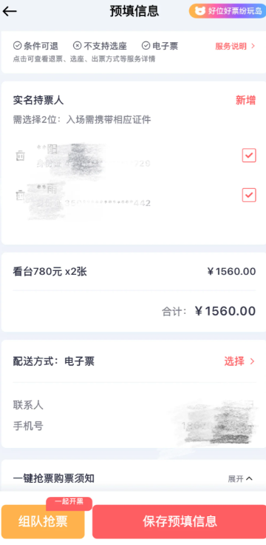This screenshot has width=266, height=545.
Task: Tap 组队抢票 button
Action: coord(43,522)
